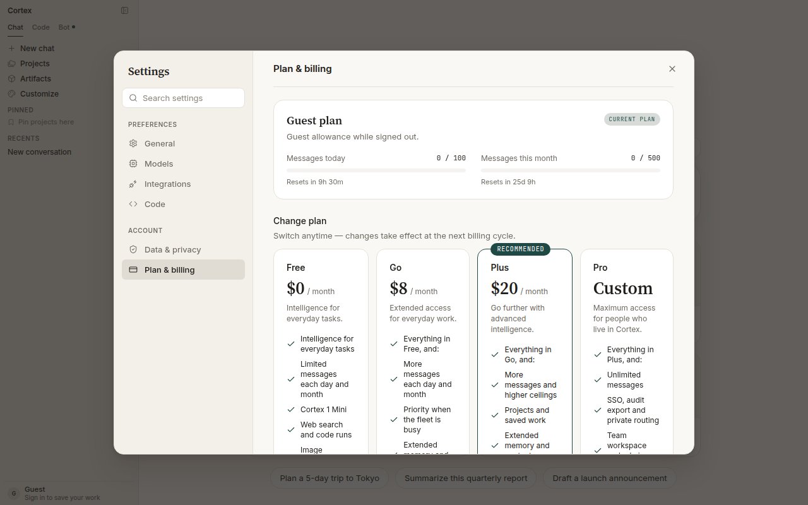Click checkmark beside Projects and saved work
The height and width of the screenshot is (505, 808).
pyautogui.click(x=495, y=415)
